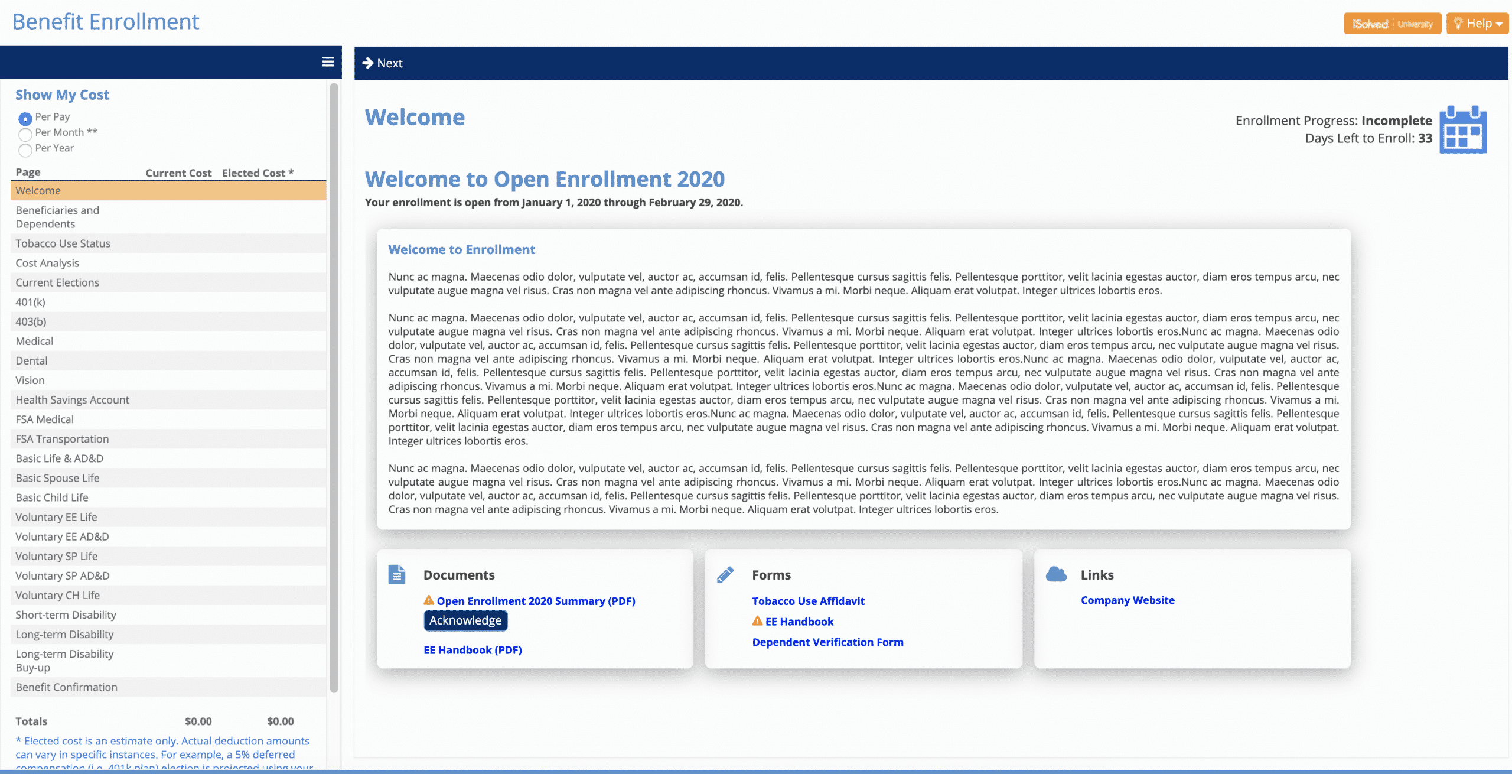Click the Show My Cost heading

tap(62, 95)
